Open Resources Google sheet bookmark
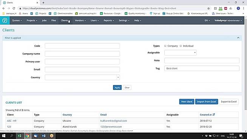This screenshot has height=139, width=247. pos(110,14)
